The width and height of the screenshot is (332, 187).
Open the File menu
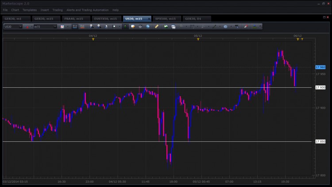coord(5,10)
